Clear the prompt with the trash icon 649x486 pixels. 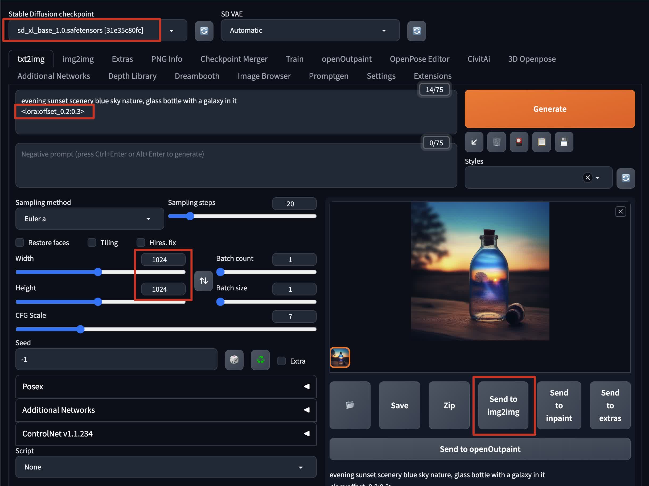click(496, 142)
